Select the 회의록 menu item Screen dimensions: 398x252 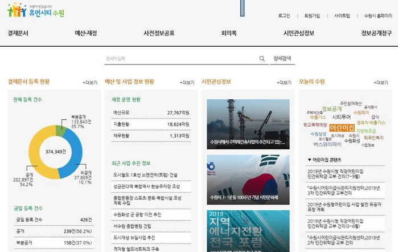[229, 33]
